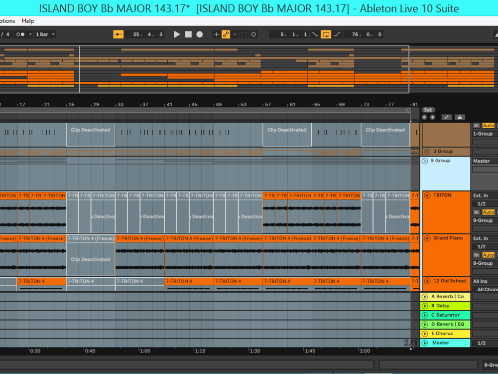This screenshot has height=374, width=498.
Task: Start playback with the Play button
Action: click(177, 34)
